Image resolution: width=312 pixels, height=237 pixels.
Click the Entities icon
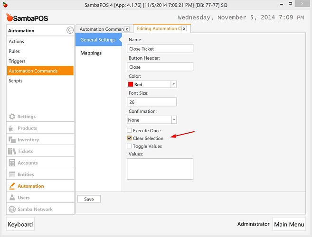point(12,174)
